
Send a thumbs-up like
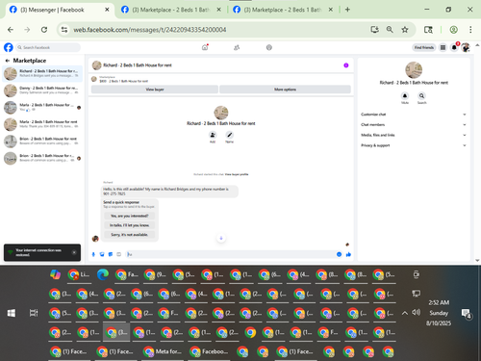pos(348,254)
